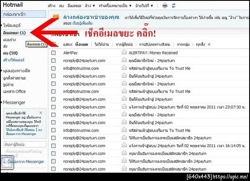Show the ทั้งหมด filter
This screenshot has width=250, height=181.
point(82,45)
